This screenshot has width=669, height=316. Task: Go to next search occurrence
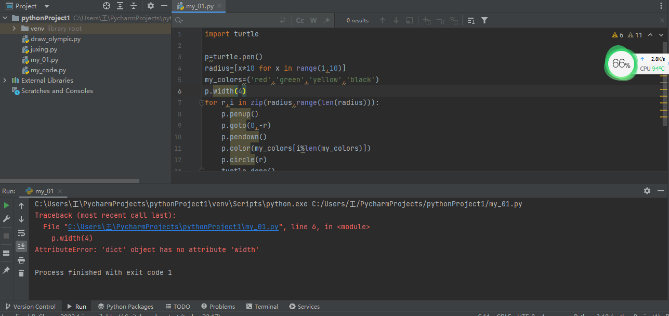pos(396,20)
